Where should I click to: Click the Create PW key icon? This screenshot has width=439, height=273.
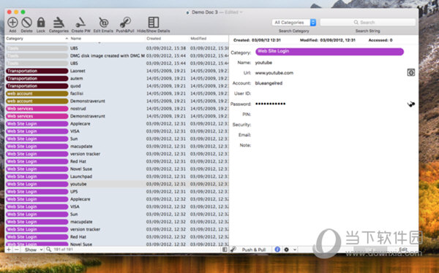coord(80,23)
